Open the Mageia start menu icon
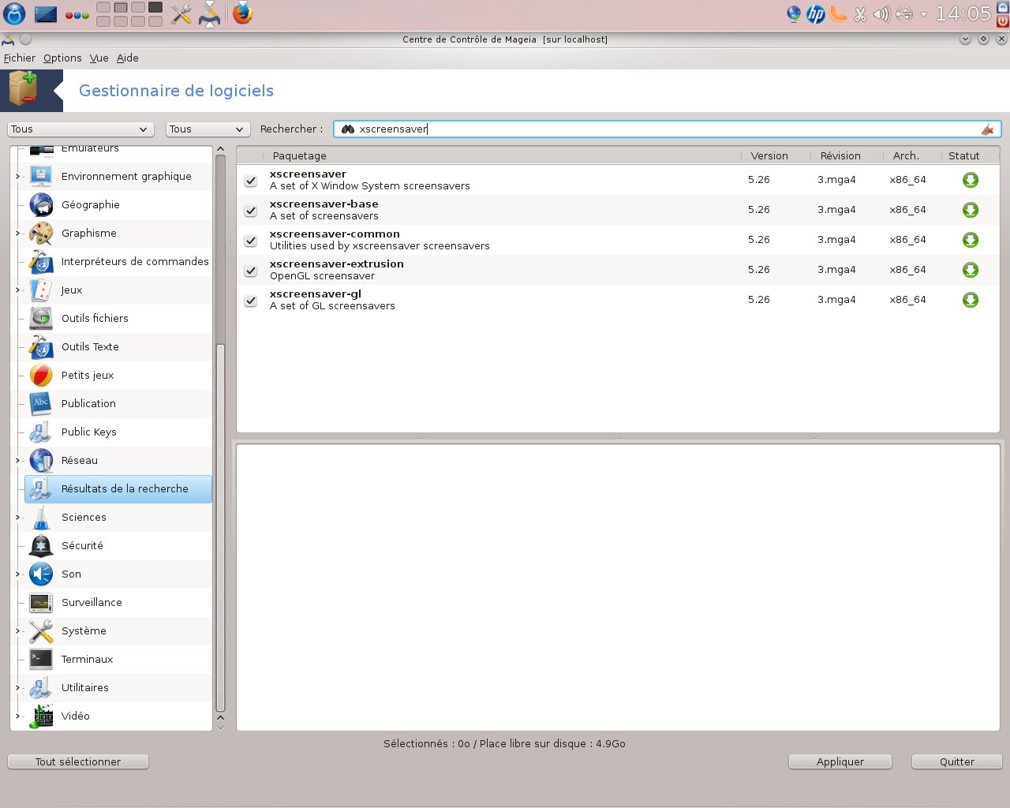1010x808 pixels. [14, 13]
